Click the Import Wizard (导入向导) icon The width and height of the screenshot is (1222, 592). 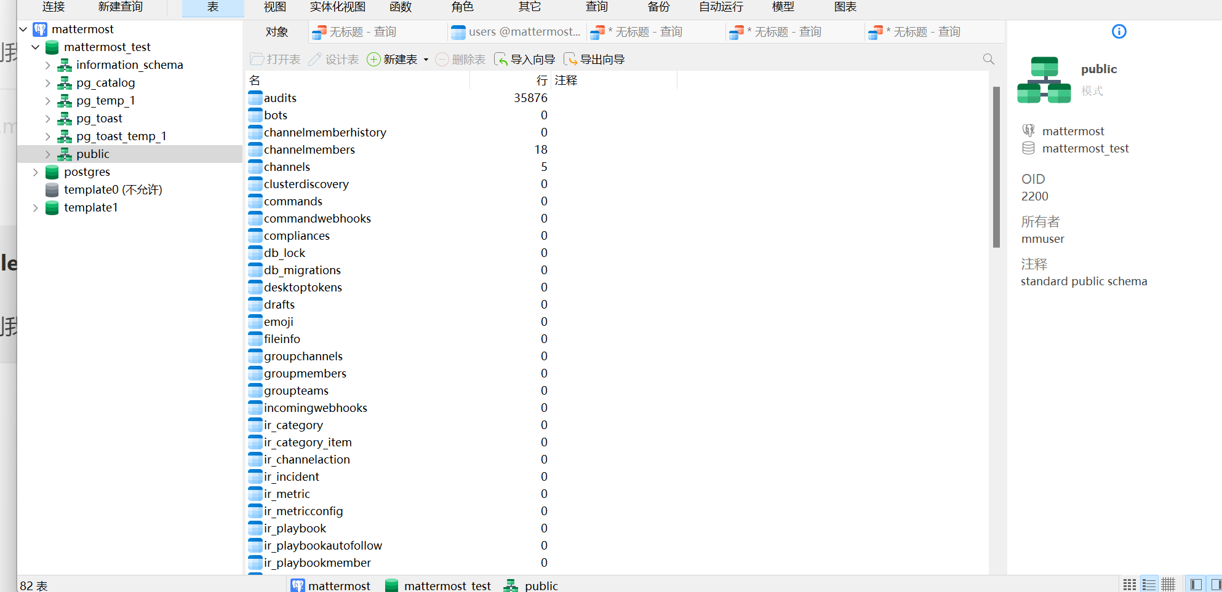[x=501, y=59]
